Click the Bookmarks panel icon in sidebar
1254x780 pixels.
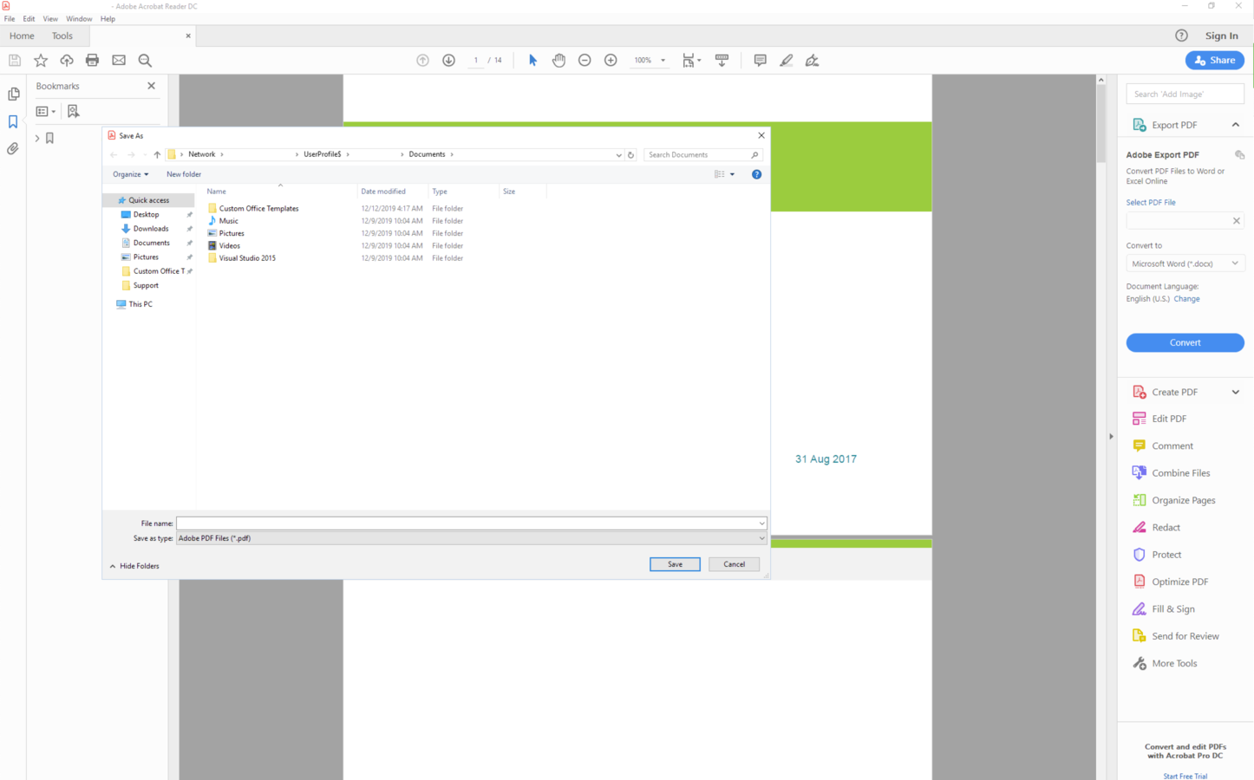click(x=13, y=121)
